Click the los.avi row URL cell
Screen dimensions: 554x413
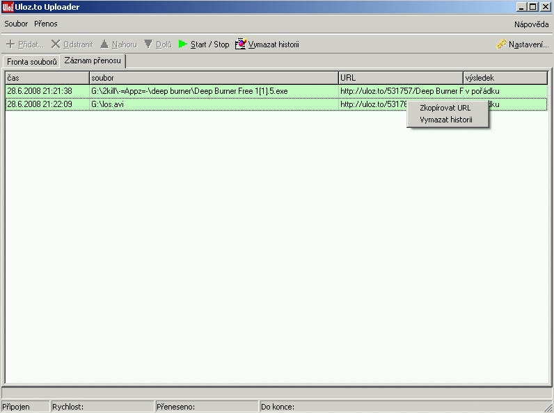(373, 104)
